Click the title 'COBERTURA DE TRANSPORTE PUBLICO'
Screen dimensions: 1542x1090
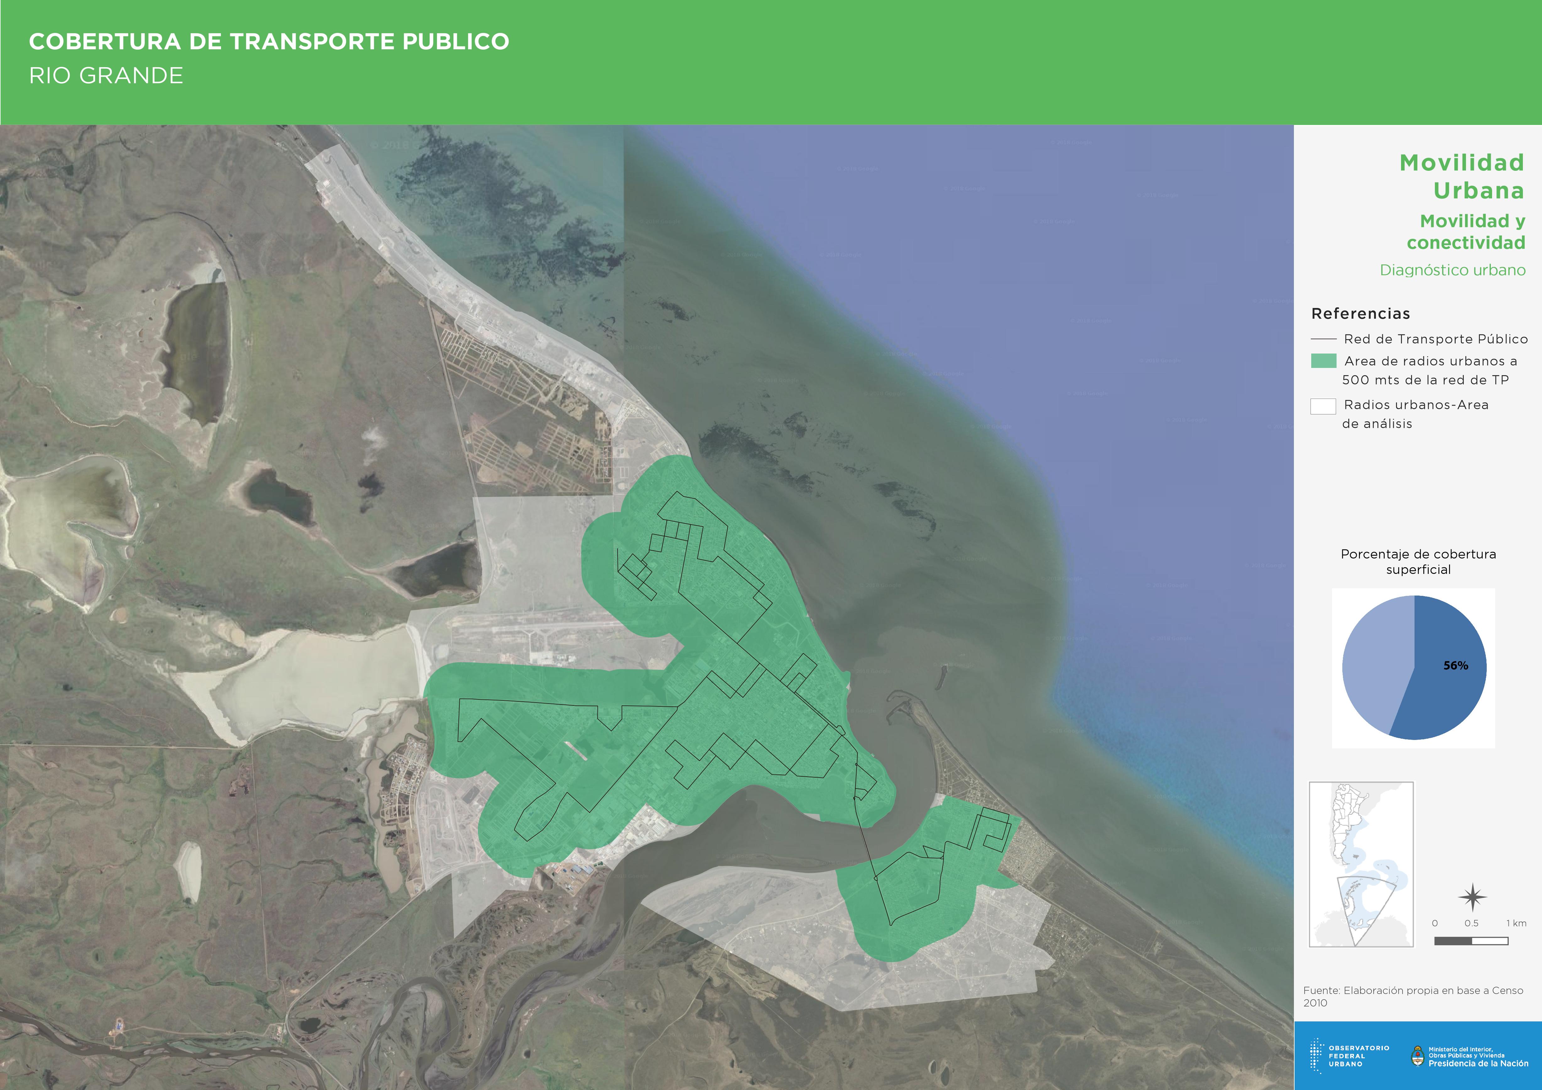[x=269, y=42]
